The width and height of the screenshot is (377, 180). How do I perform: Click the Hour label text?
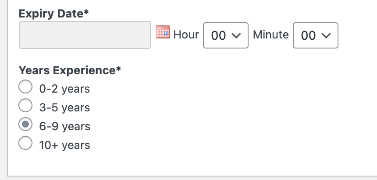tap(186, 35)
